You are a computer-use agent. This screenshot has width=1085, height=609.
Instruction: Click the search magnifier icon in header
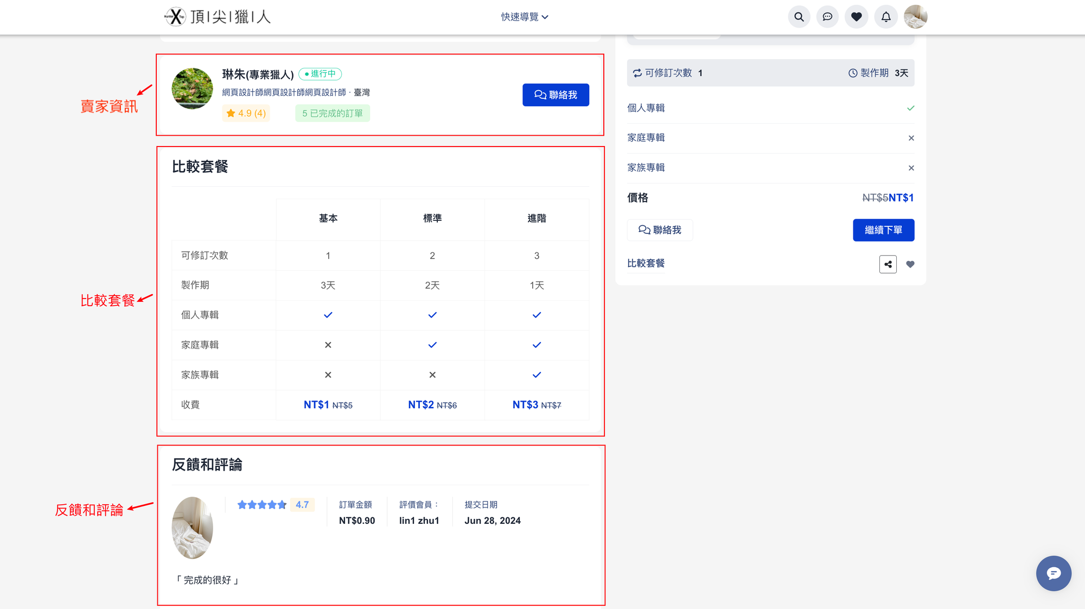point(799,17)
